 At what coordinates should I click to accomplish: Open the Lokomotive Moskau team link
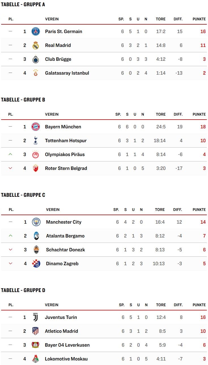(66, 359)
